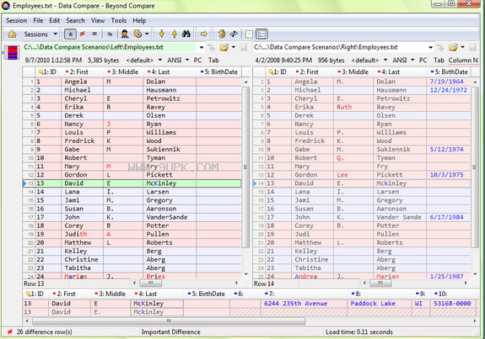Click the right file path field
Viewport: 485px width, 339px height.
click(x=340, y=47)
